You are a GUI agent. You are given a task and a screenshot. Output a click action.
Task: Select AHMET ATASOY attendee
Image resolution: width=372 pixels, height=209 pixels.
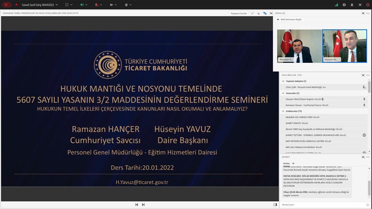point(324,123)
